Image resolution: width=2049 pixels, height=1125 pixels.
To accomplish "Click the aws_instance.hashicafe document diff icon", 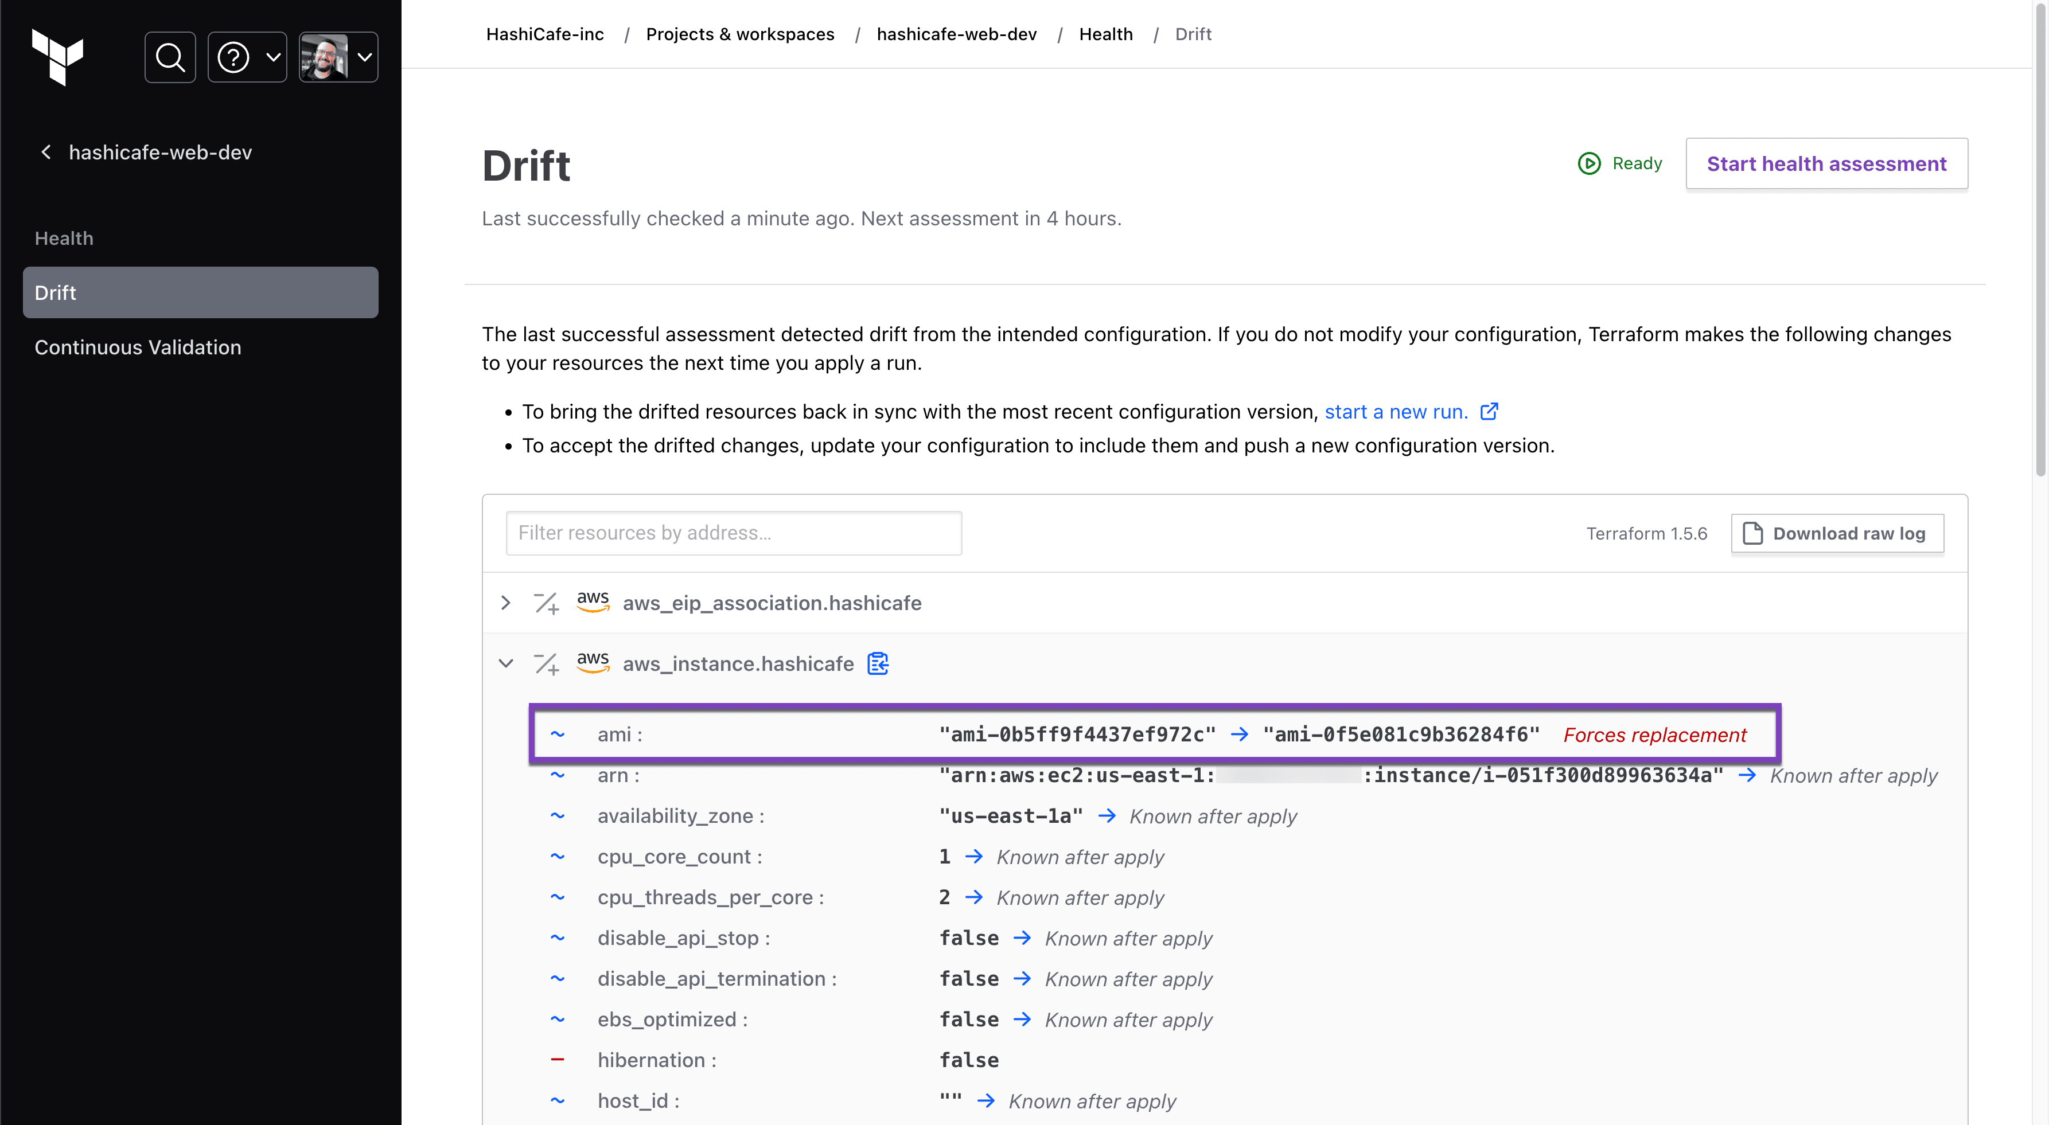I will [x=878, y=663].
